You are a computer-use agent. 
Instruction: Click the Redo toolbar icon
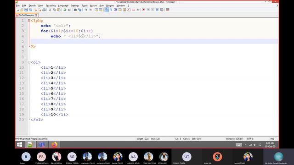pos(69,10)
